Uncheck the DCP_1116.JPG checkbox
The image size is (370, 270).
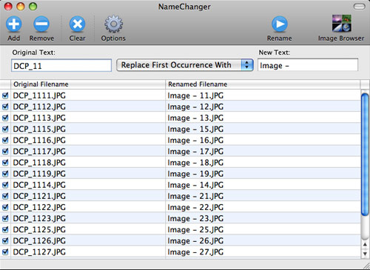(x=5, y=140)
